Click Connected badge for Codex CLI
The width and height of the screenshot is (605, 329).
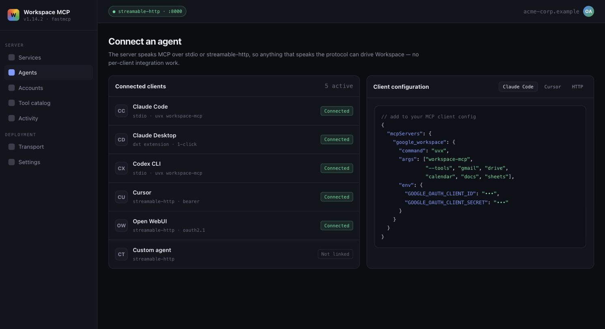(x=337, y=168)
